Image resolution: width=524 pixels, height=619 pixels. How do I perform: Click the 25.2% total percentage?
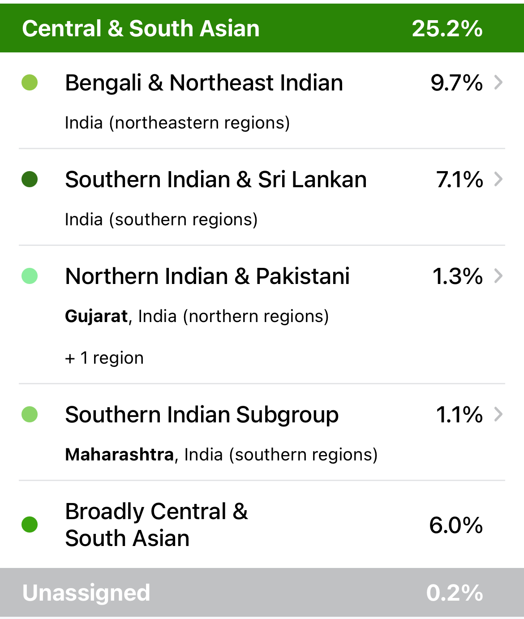pyautogui.click(x=447, y=29)
